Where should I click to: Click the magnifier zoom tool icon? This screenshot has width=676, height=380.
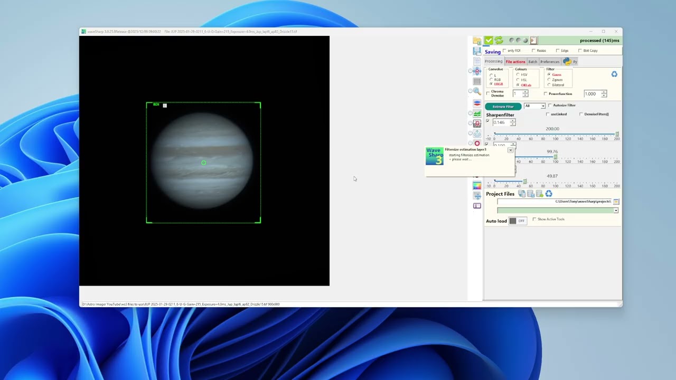tap(477, 91)
